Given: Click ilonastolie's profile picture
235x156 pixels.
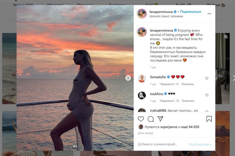Looking at the screenshot, I should click(142, 78).
